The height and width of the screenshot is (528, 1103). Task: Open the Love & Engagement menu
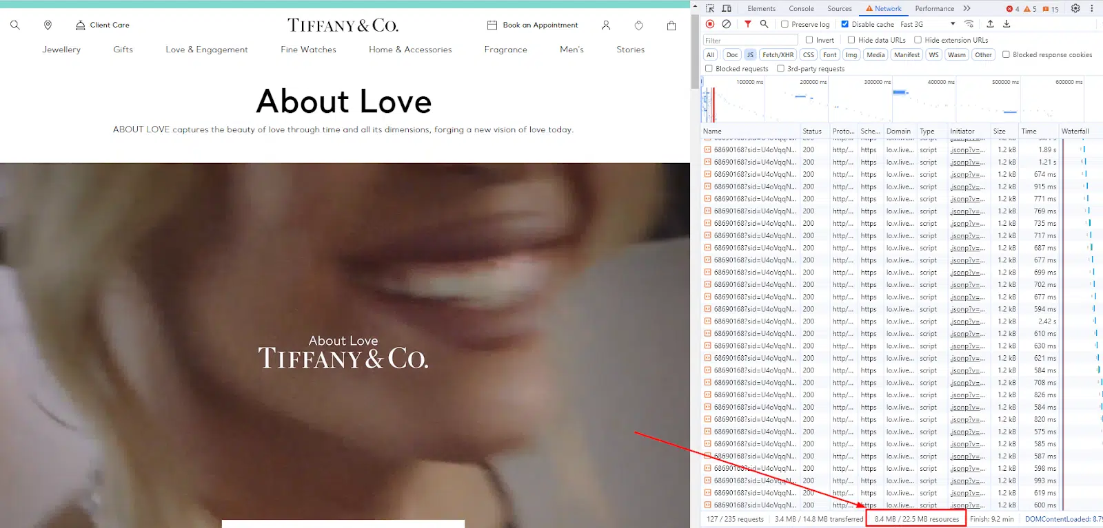pyautogui.click(x=207, y=50)
